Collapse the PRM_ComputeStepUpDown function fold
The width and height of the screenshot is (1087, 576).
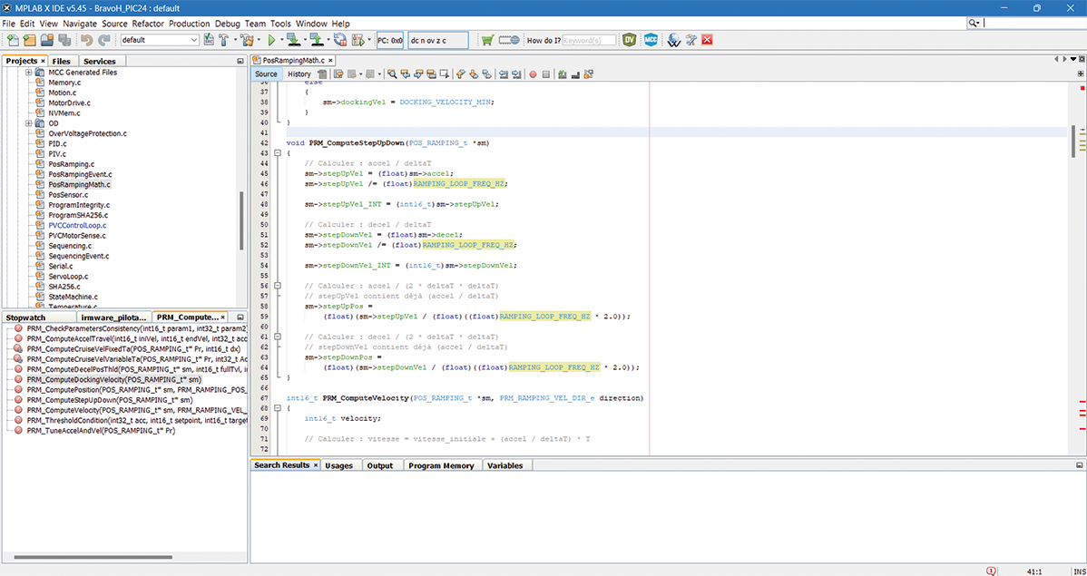tap(278, 153)
